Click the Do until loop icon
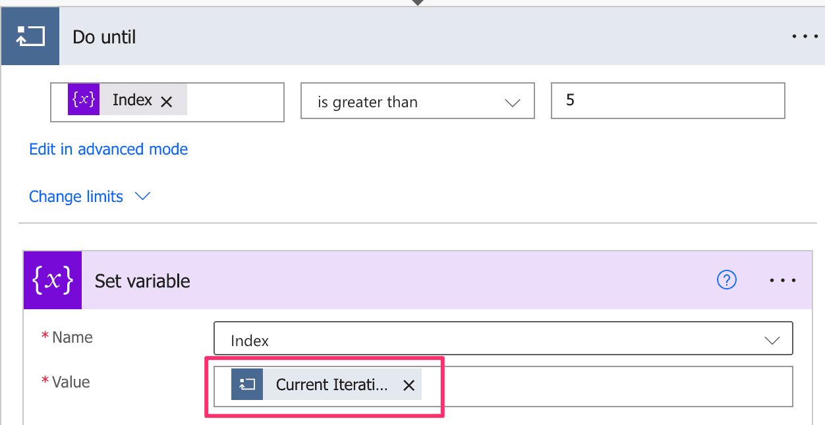The width and height of the screenshot is (825, 425). pos(30,36)
